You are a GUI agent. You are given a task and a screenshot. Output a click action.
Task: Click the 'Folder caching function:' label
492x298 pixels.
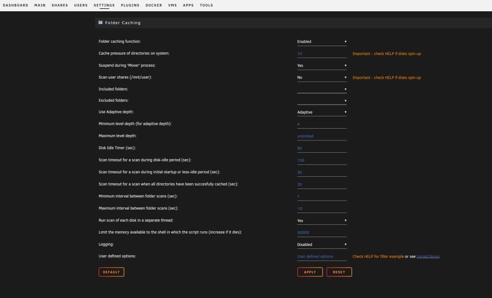(120, 41)
